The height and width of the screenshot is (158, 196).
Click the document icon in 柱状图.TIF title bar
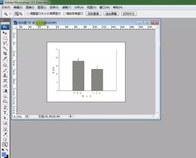[15, 23]
